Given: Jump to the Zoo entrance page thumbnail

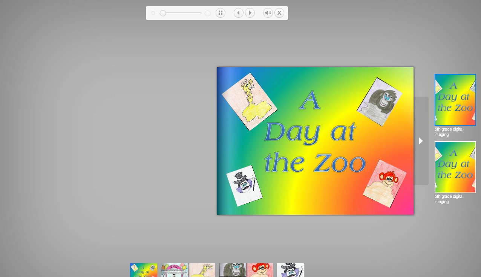Looking at the screenshot, I should coord(174,270).
